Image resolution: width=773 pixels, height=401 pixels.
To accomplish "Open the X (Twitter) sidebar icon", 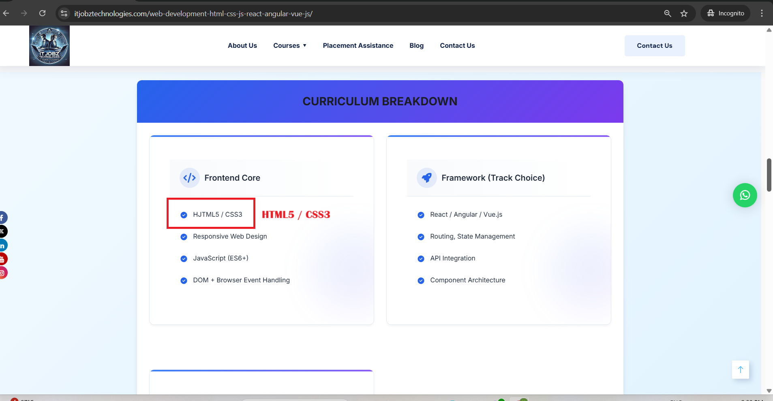I will [2, 231].
